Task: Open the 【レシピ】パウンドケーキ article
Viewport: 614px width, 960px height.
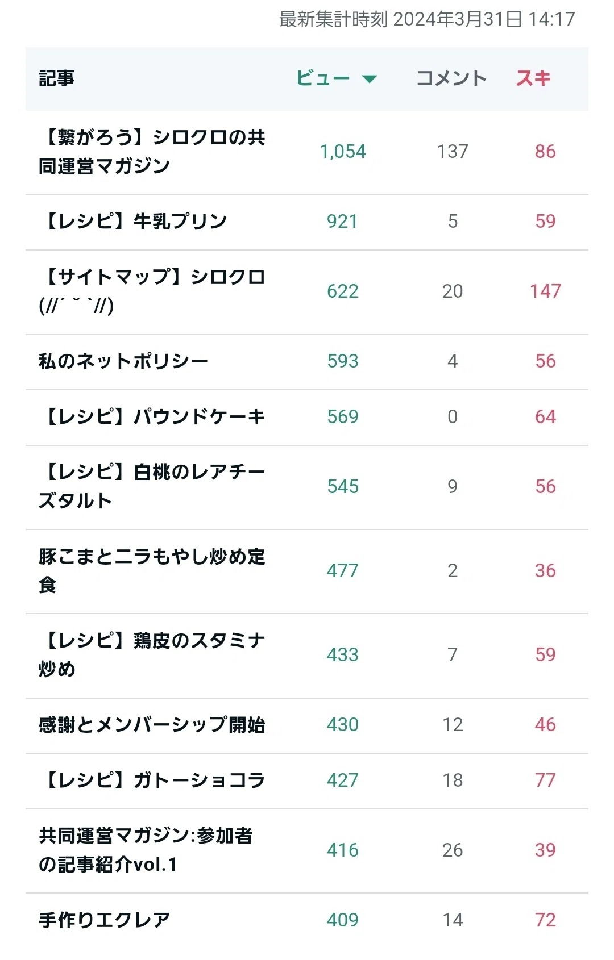Action: (152, 417)
